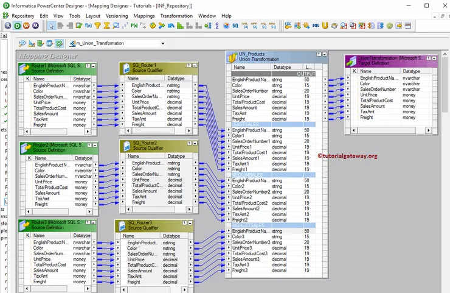Open the Repository menu
This screenshot has height=293, width=450.
click(22, 16)
